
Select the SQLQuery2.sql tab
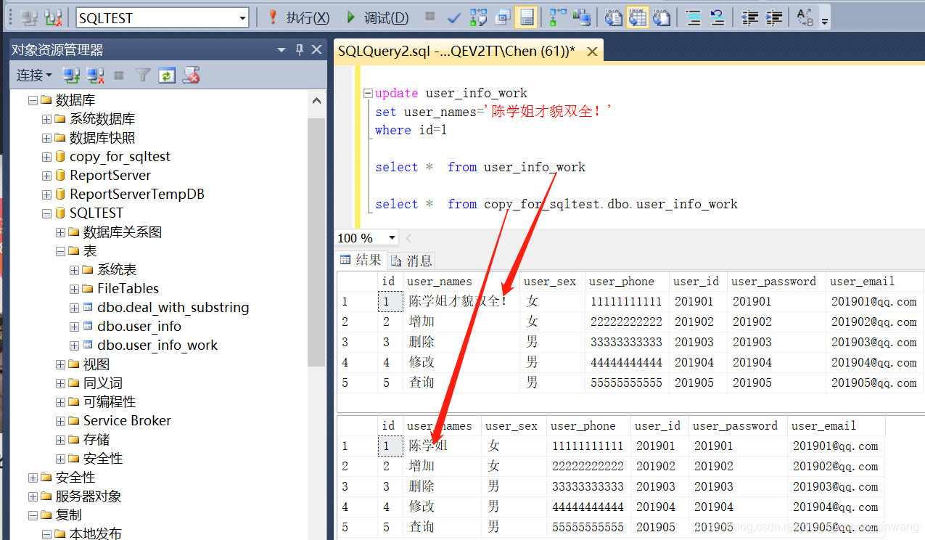(456, 52)
